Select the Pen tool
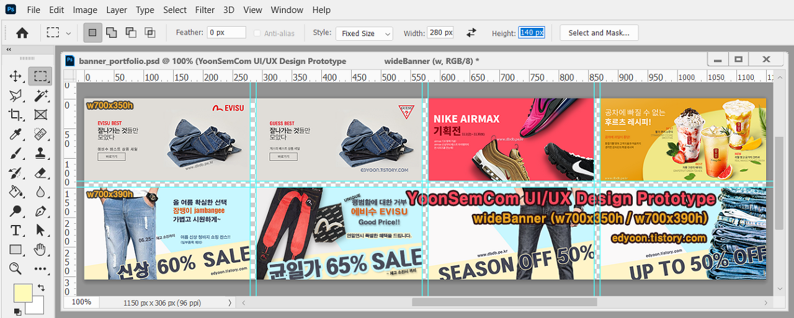The height and width of the screenshot is (318, 794). (40, 211)
